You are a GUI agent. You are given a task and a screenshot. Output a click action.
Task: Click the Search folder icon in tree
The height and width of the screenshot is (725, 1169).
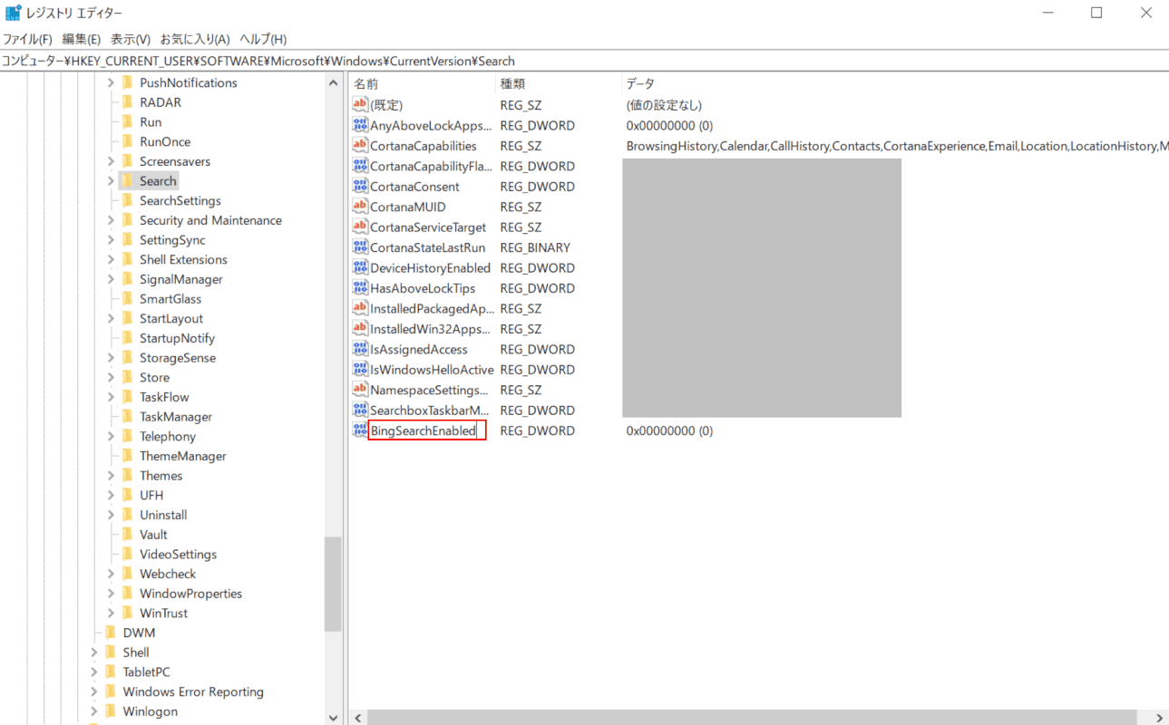[128, 181]
